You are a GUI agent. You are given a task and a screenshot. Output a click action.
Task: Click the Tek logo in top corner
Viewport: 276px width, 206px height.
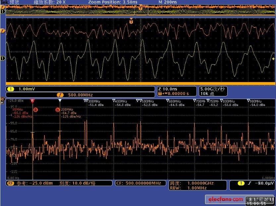4,2
